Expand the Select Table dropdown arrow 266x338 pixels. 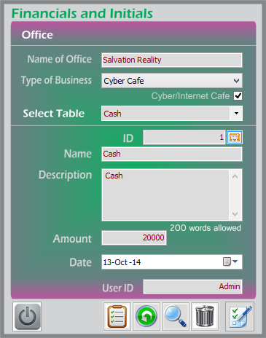(x=236, y=113)
